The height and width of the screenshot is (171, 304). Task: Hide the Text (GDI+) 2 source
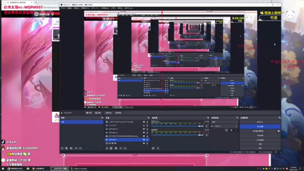(x=144, y=133)
